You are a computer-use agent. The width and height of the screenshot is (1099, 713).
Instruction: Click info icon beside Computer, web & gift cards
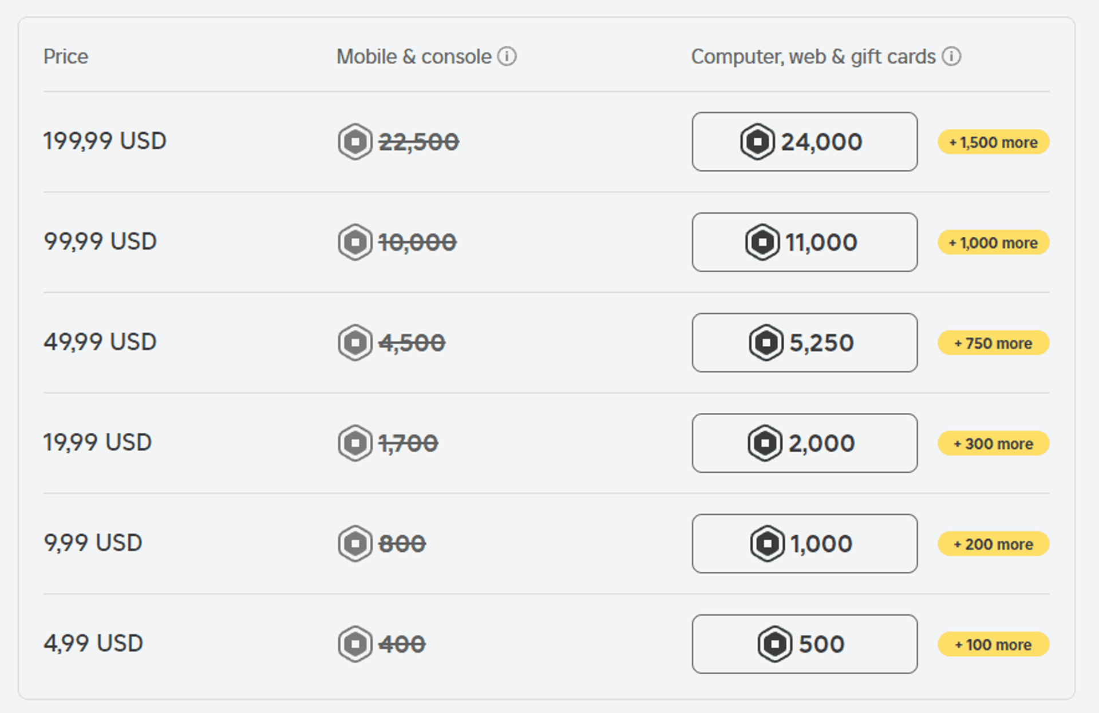click(951, 57)
